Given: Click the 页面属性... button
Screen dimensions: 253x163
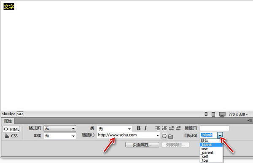Looking at the screenshot, I should (x=142, y=145).
